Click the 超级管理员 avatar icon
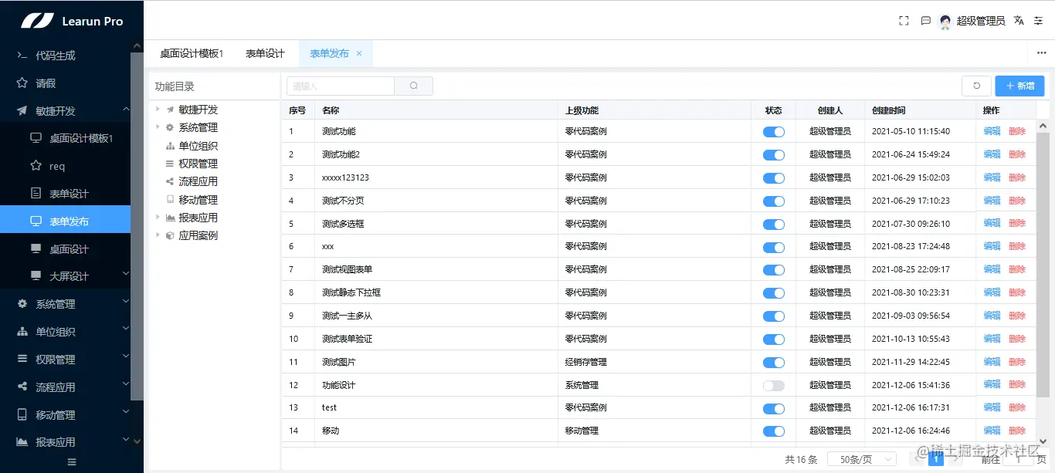This screenshot has width=1055, height=473. (x=945, y=21)
